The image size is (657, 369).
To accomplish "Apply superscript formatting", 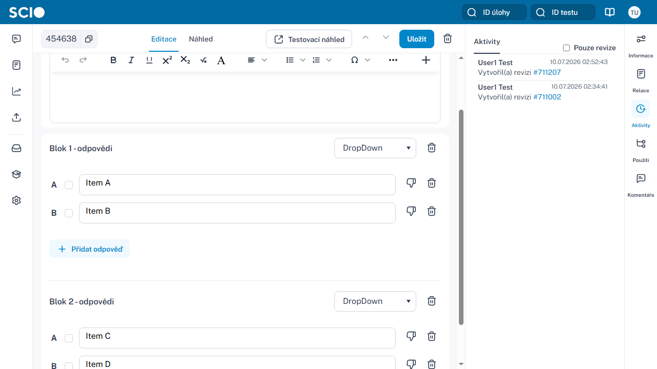I will pyautogui.click(x=167, y=60).
